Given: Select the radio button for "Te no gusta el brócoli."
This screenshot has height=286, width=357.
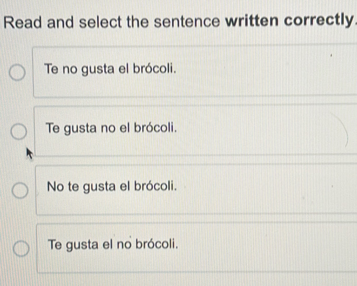Looking at the screenshot, I should coord(17,72).
